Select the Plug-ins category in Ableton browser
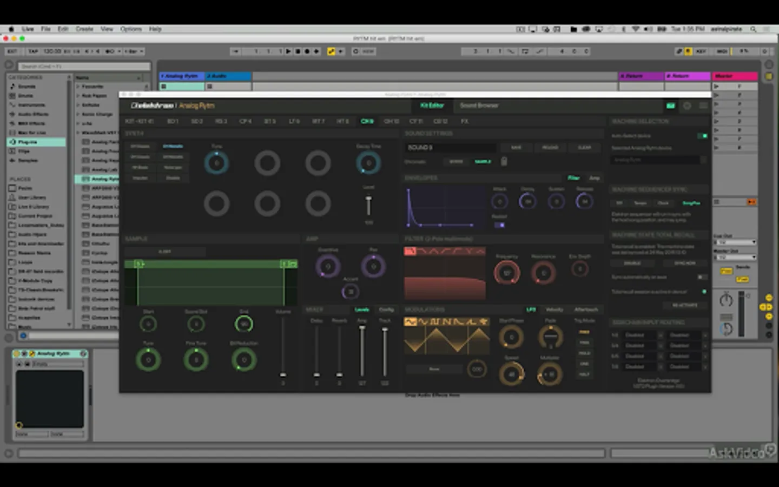This screenshot has width=779, height=487. [x=36, y=142]
